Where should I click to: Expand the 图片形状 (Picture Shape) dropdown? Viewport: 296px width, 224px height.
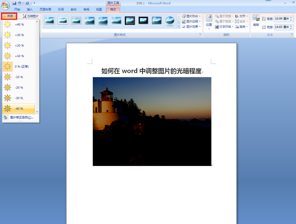tap(191, 16)
